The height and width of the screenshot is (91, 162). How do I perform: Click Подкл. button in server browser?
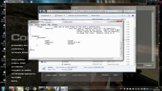pos(117,75)
